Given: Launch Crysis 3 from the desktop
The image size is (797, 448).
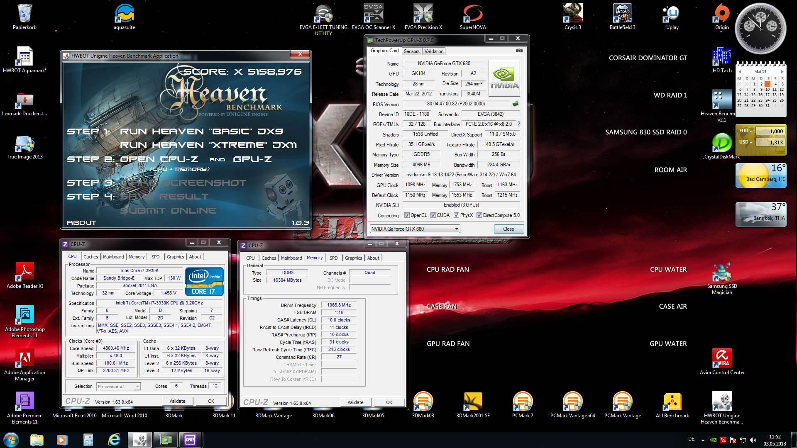Looking at the screenshot, I should [572, 17].
